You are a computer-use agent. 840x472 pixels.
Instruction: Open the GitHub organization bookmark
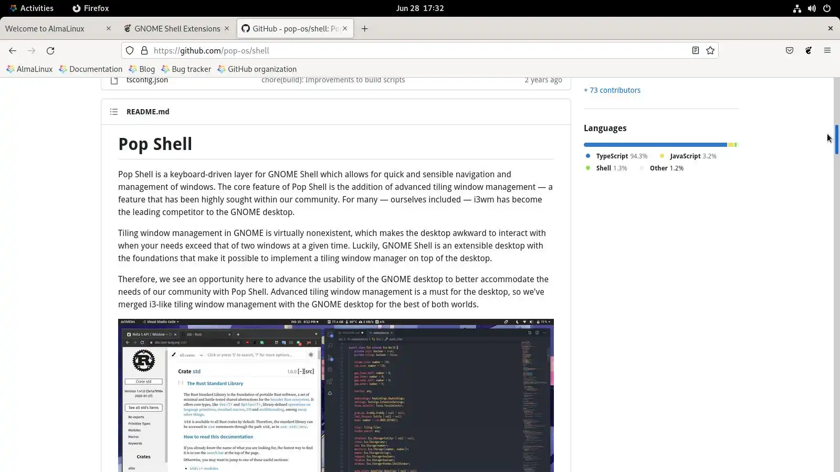pos(257,69)
